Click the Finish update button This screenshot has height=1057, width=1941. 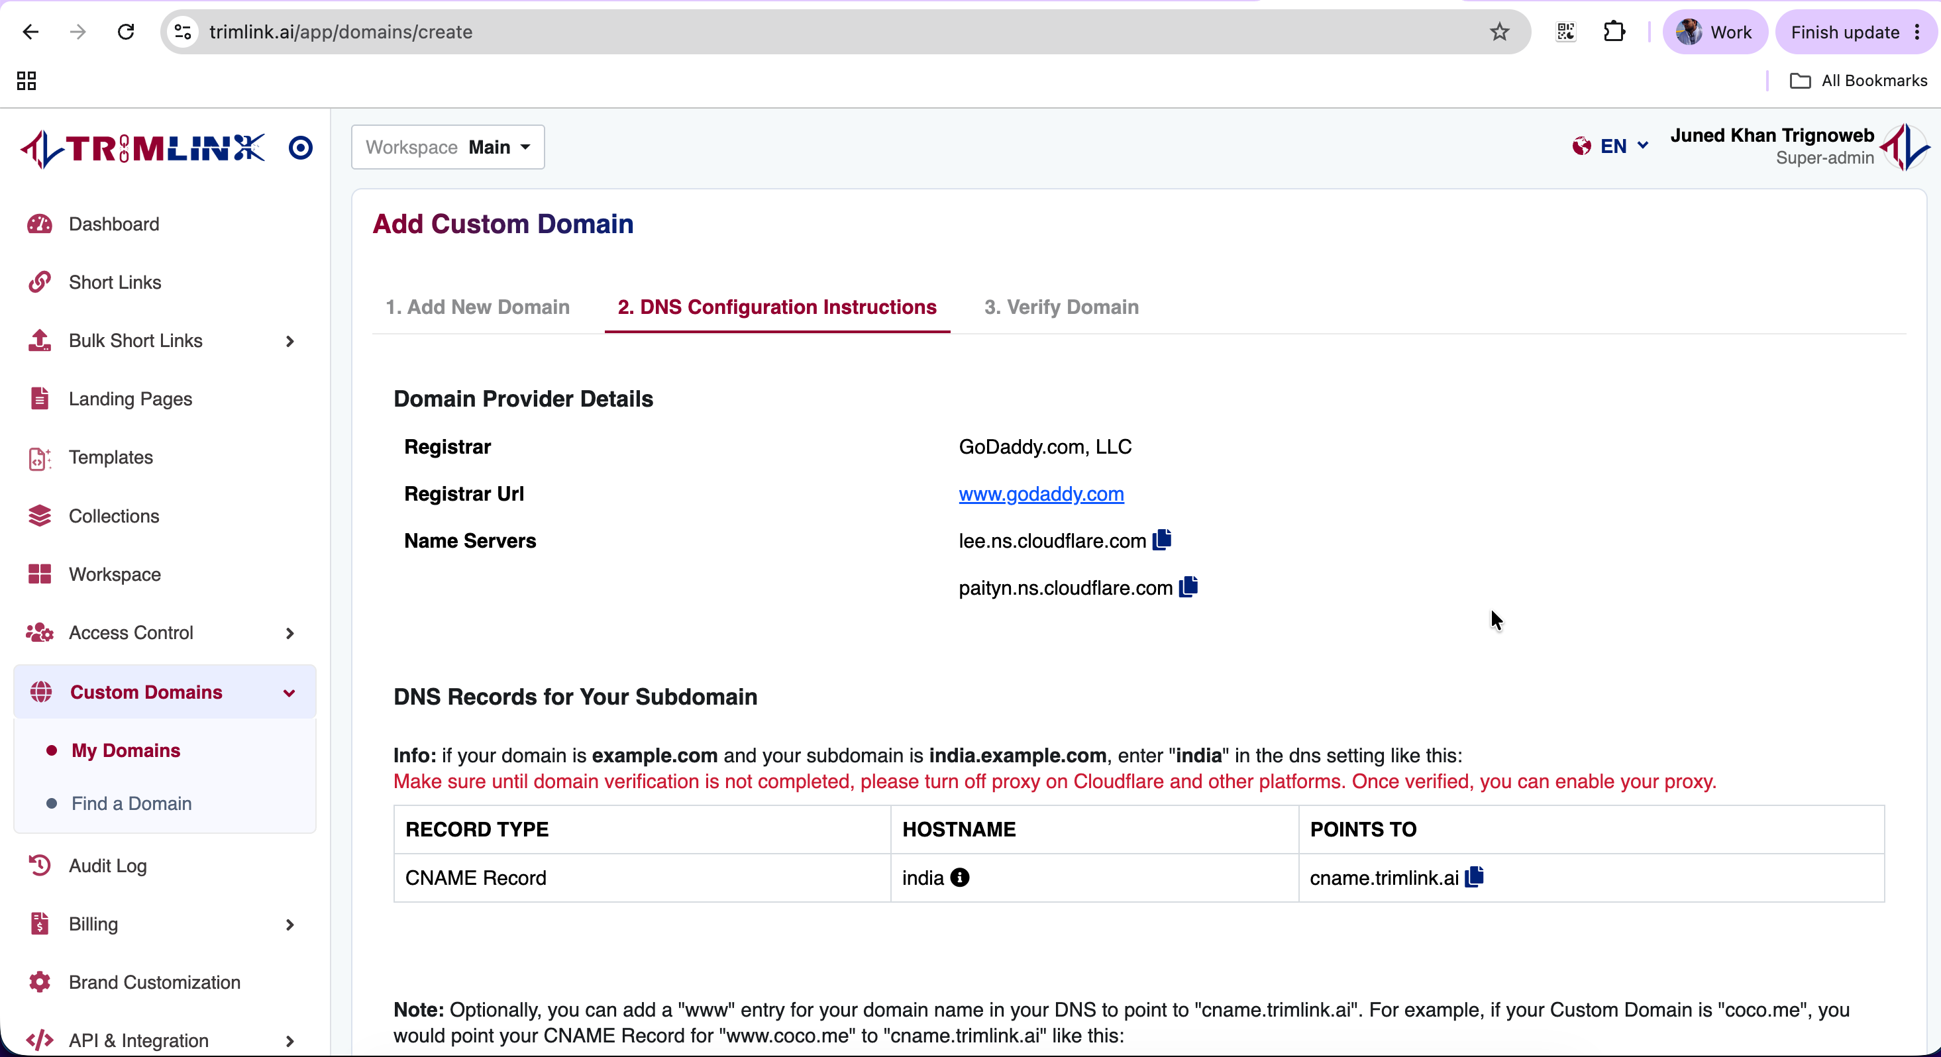coord(1855,32)
